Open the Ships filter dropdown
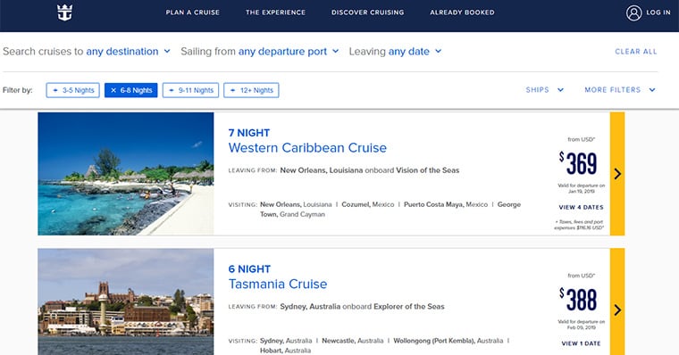The image size is (679, 355). [545, 90]
